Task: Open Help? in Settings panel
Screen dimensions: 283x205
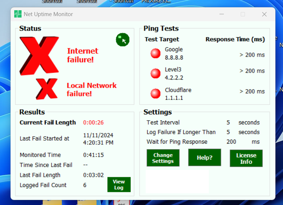Action: pos(204,157)
